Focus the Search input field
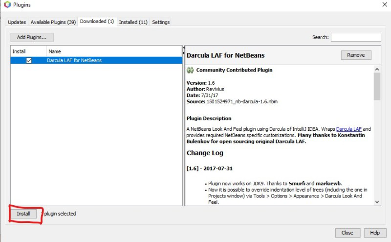This screenshot has width=391, height=242. point(356,37)
